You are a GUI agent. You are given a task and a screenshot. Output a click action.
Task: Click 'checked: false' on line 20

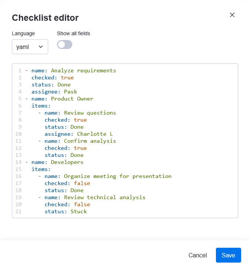(67, 205)
